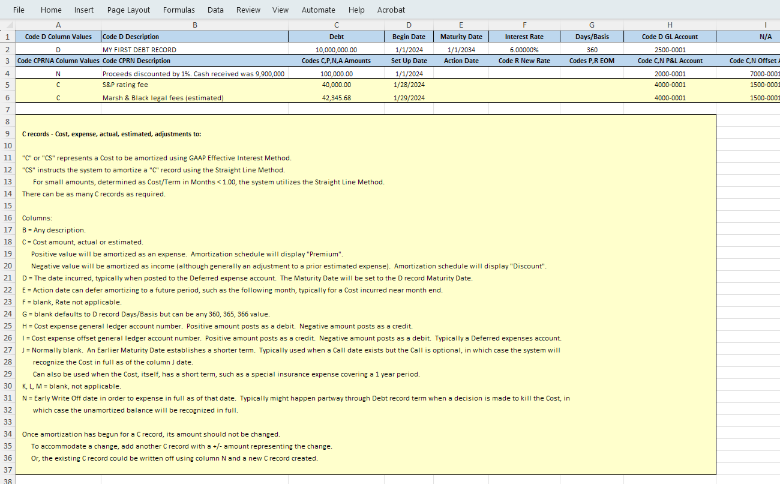Open the Insert ribbon tab
Screen dimensions: 780x484
(84, 10)
